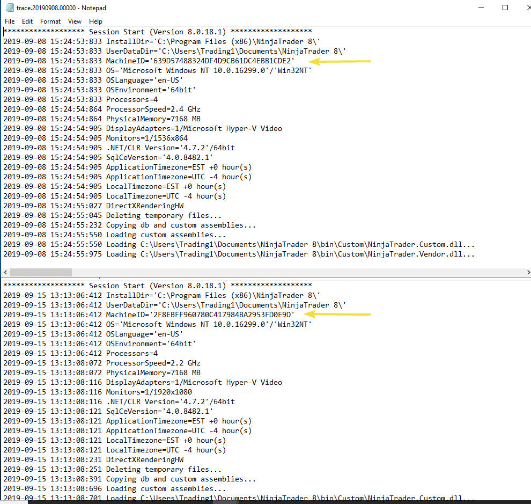Click the 15:24:53 Processors=4 line
This screenshot has height=504, width=531.
click(x=80, y=100)
